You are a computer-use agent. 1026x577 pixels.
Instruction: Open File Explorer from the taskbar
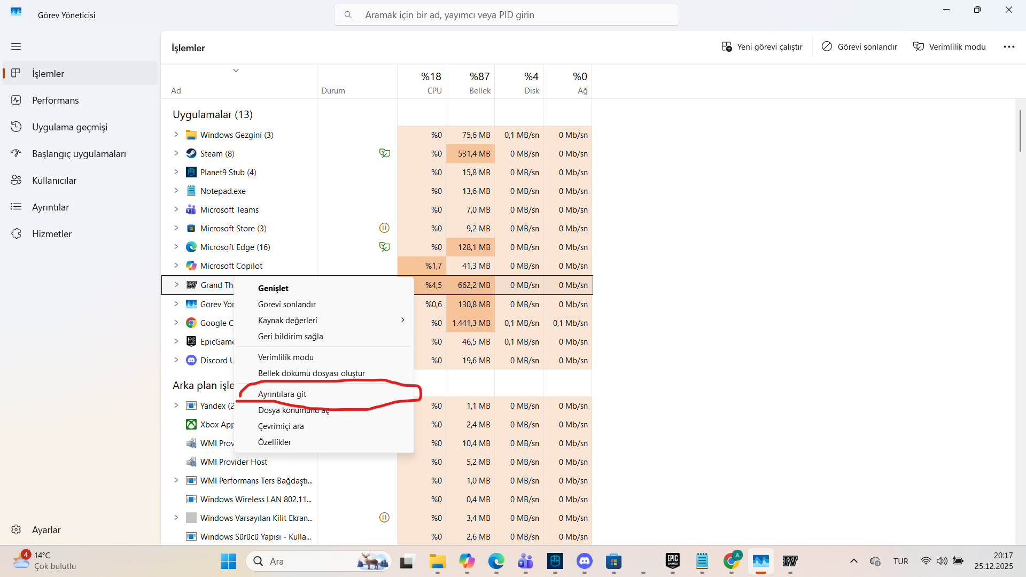click(x=437, y=562)
